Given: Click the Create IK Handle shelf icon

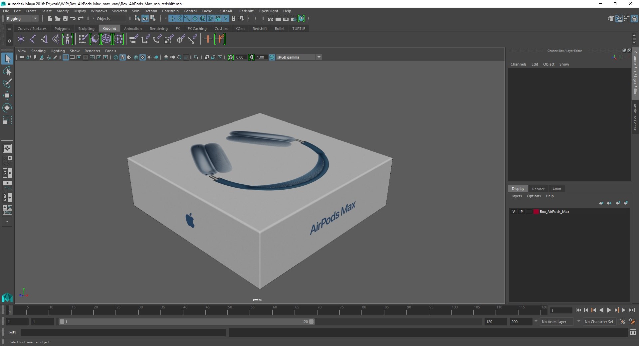Looking at the screenshot, I should point(44,39).
